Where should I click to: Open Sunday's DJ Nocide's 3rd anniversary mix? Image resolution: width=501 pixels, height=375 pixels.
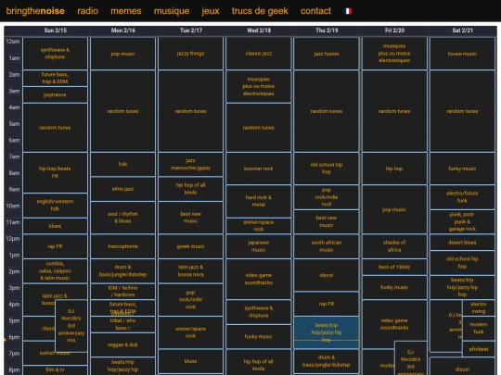[71, 326]
